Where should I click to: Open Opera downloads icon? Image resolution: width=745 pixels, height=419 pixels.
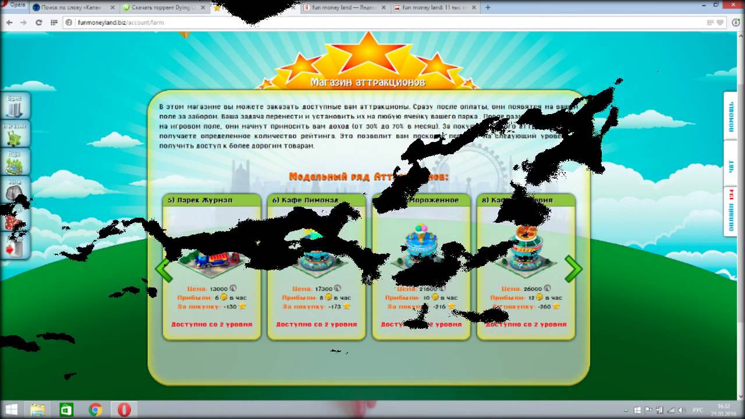735,23
